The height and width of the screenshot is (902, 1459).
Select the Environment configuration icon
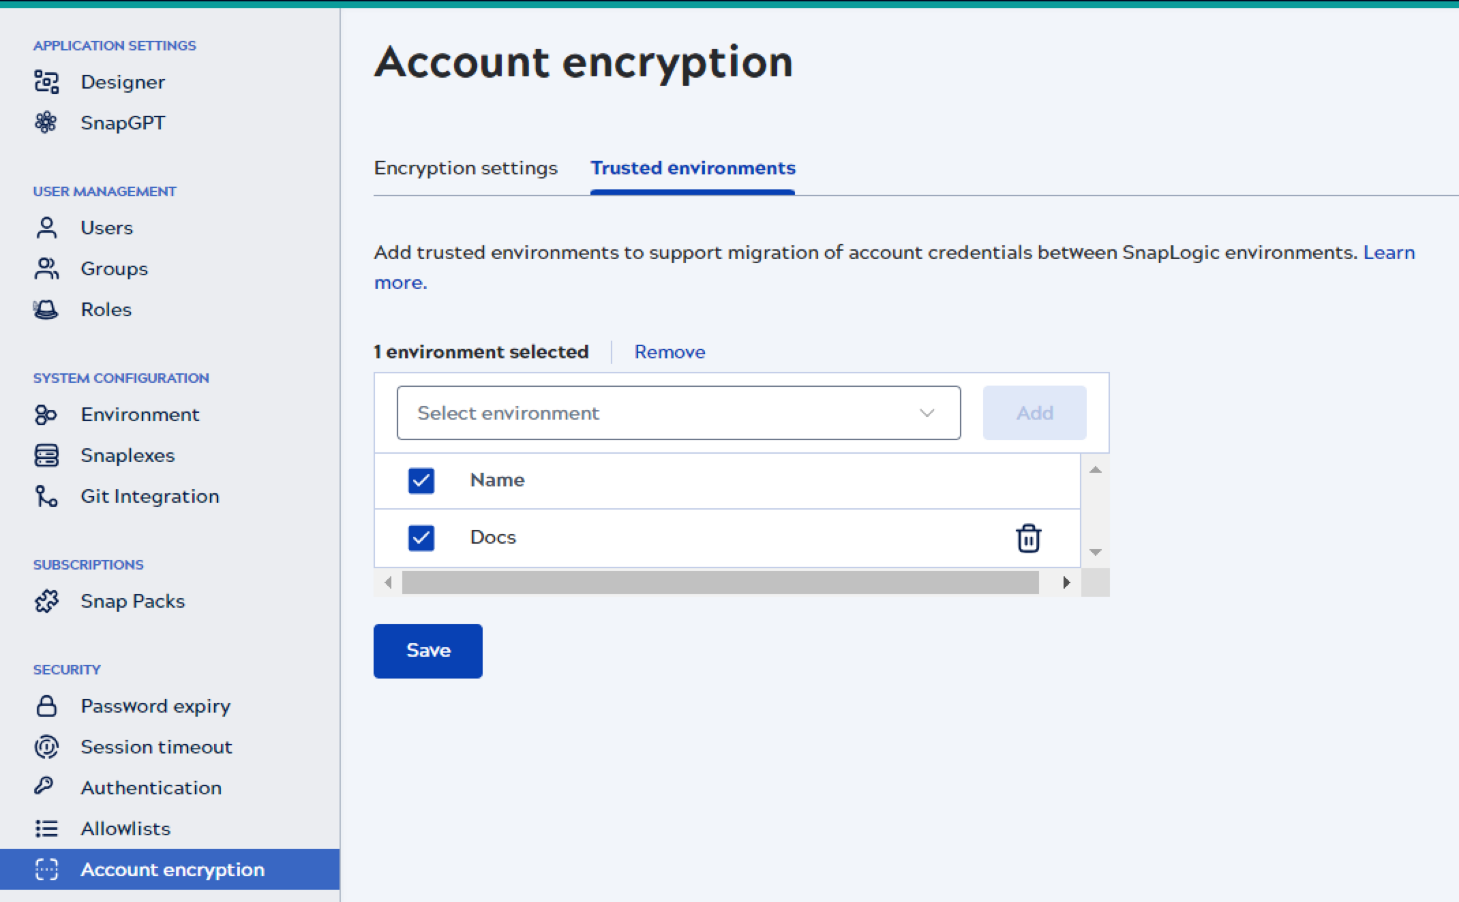point(46,414)
